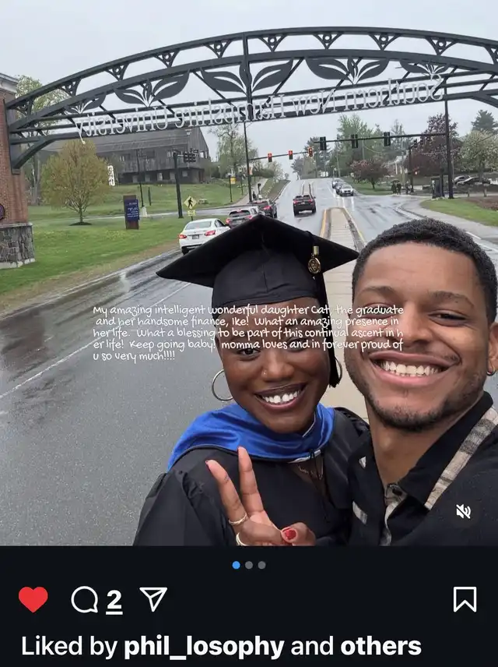498x667 pixels.
Task: Select the first blue carousel dot
Action: click(x=237, y=565)
